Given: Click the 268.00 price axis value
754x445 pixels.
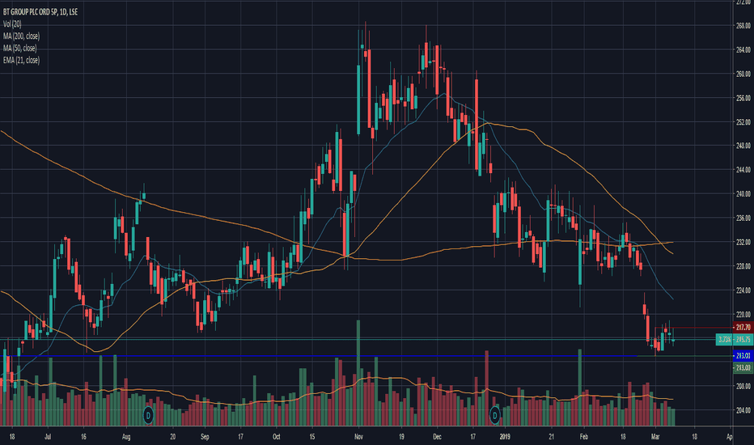Looking at the screenshot, I should click(743, 26).
